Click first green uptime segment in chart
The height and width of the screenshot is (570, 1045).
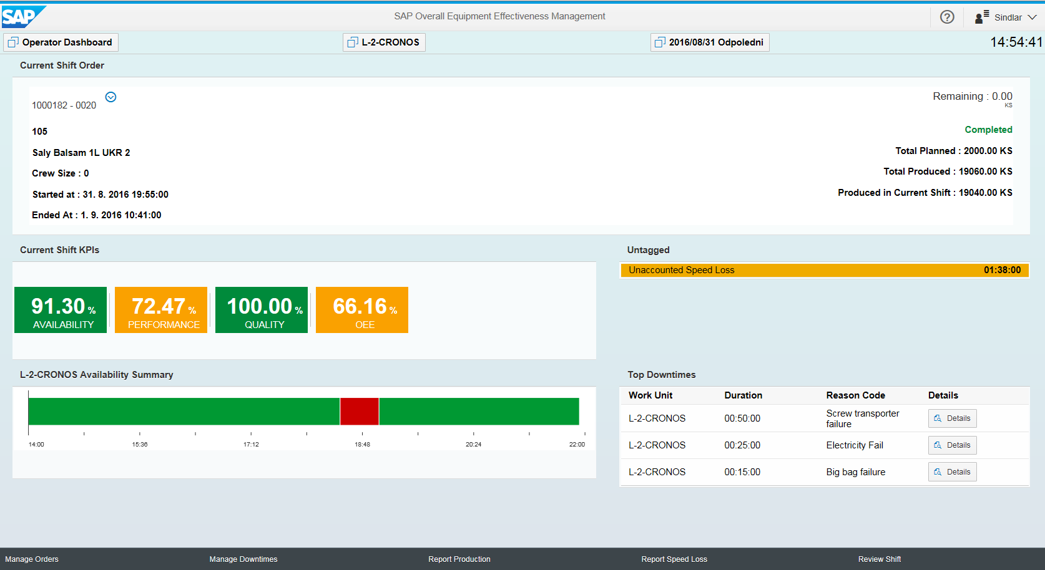[184, 412]
